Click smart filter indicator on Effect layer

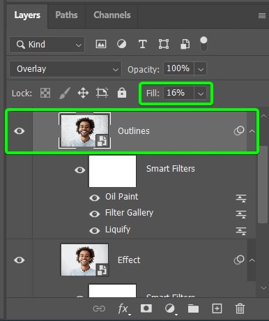point(239,260)
